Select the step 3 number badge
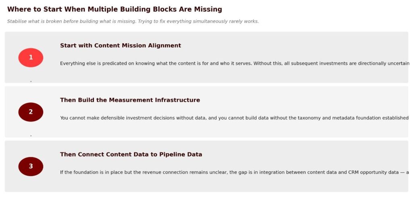The height and width of the screenshot is (197, 413). tap(31, 166)
